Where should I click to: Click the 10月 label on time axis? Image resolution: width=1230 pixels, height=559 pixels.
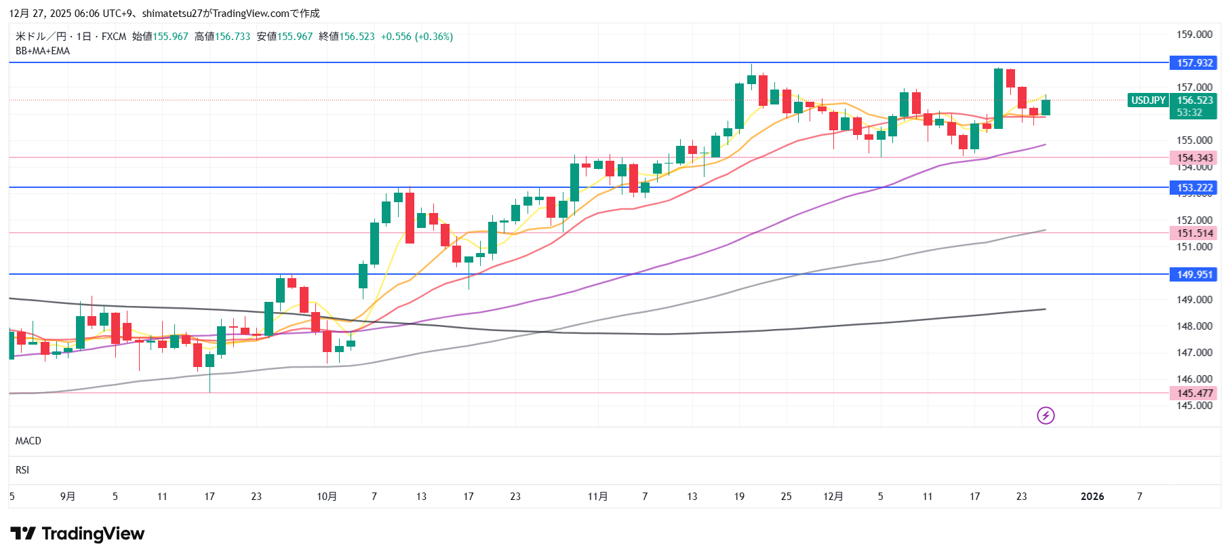tap(327, 497)
